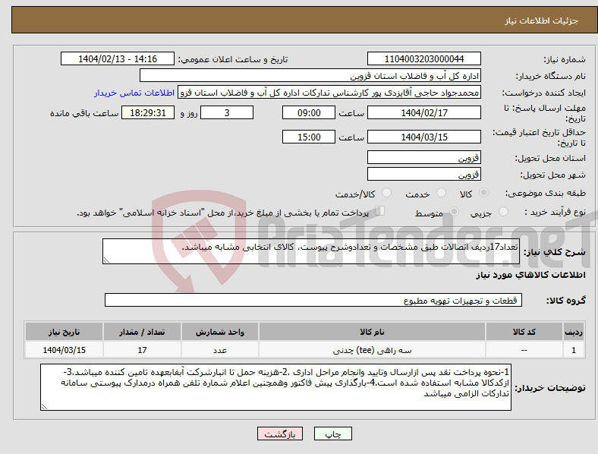Click the unit cell عدد

[x=220, y=350]
